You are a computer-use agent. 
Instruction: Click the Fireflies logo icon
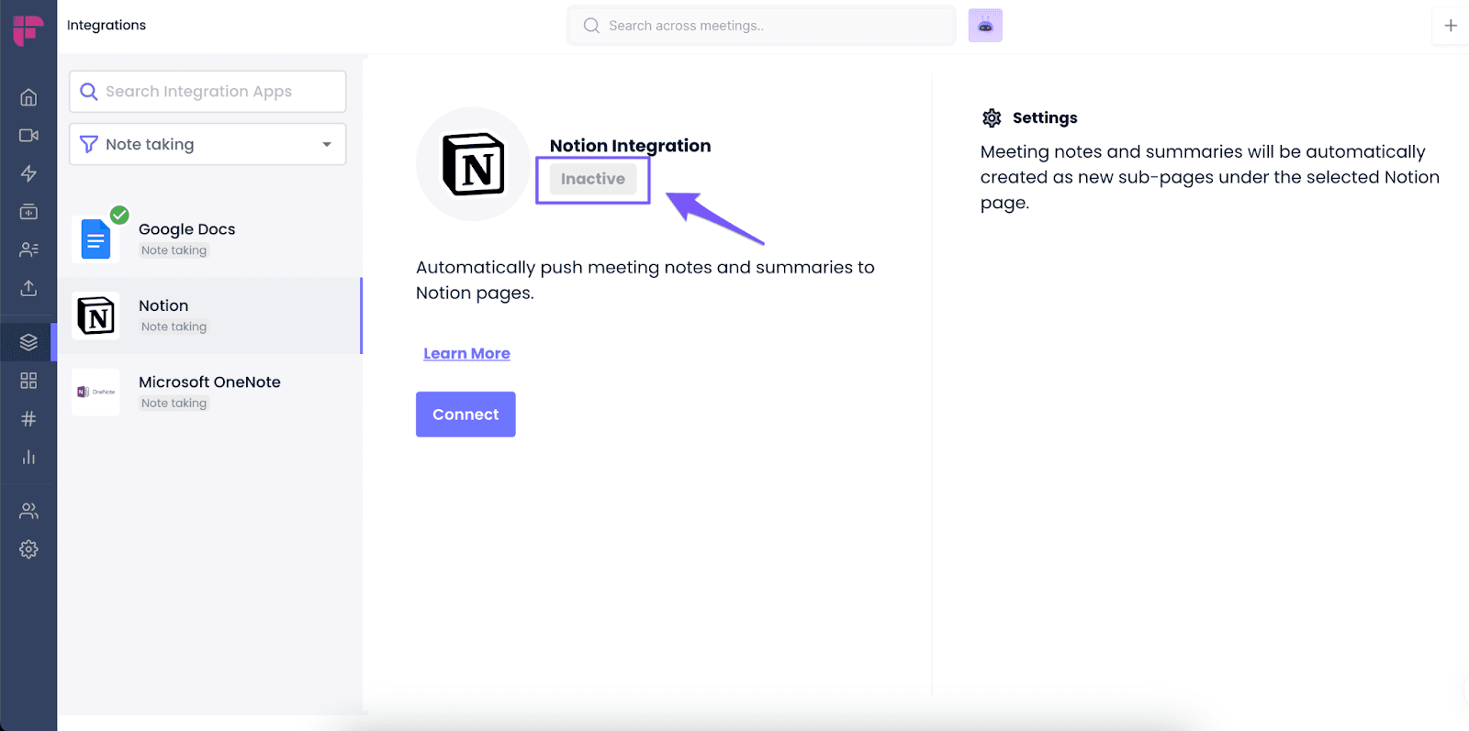tap(28, 29)
